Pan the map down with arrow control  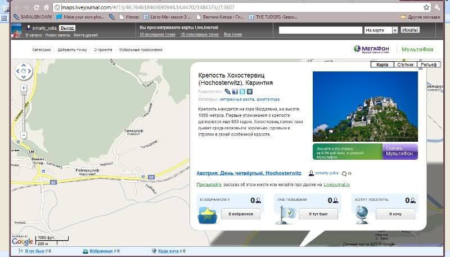click(24, 77)
